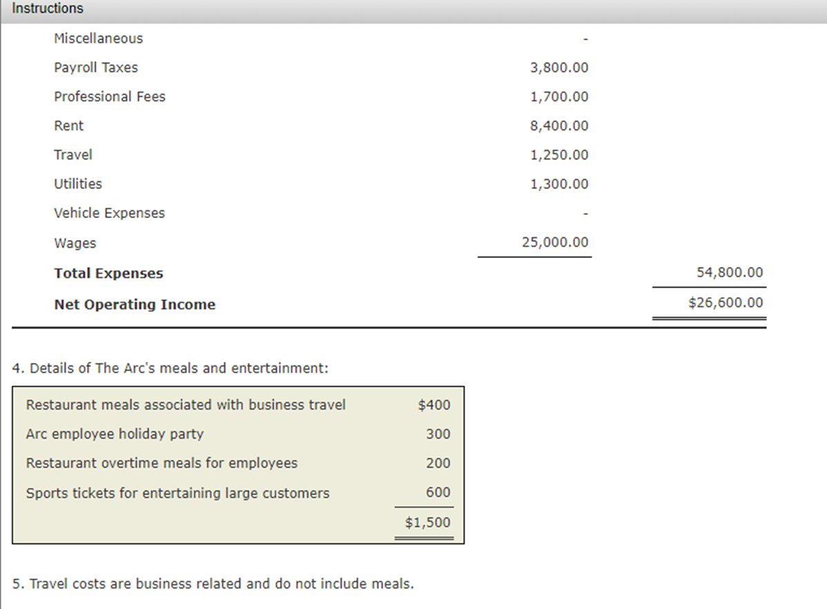Click the Instructions panel header
827x609 pixels.
click(x=413, y=10)
